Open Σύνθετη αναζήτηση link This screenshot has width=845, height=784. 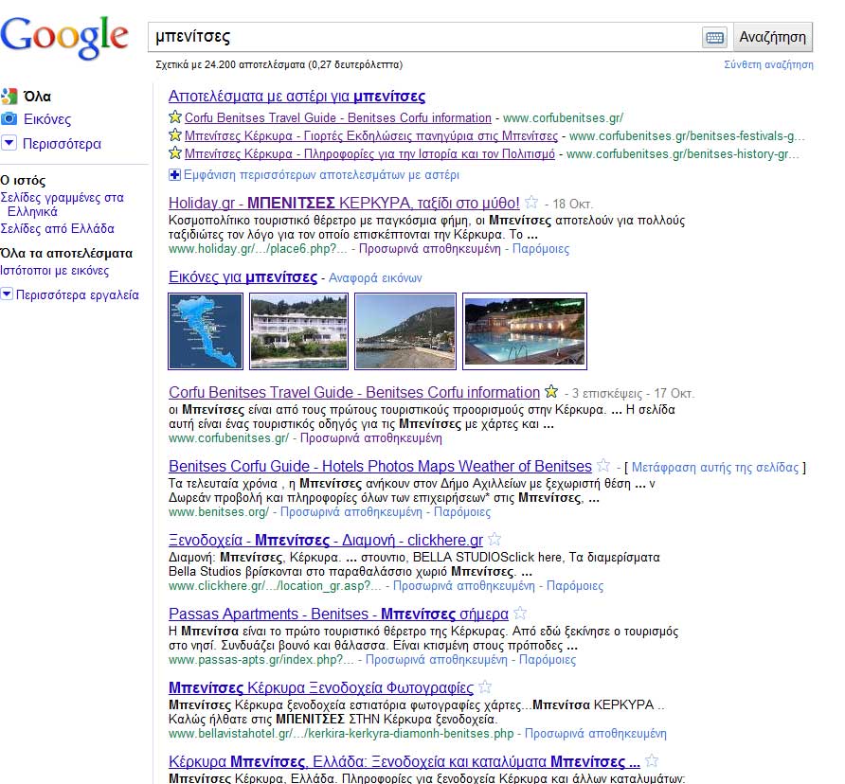[768, 64]
